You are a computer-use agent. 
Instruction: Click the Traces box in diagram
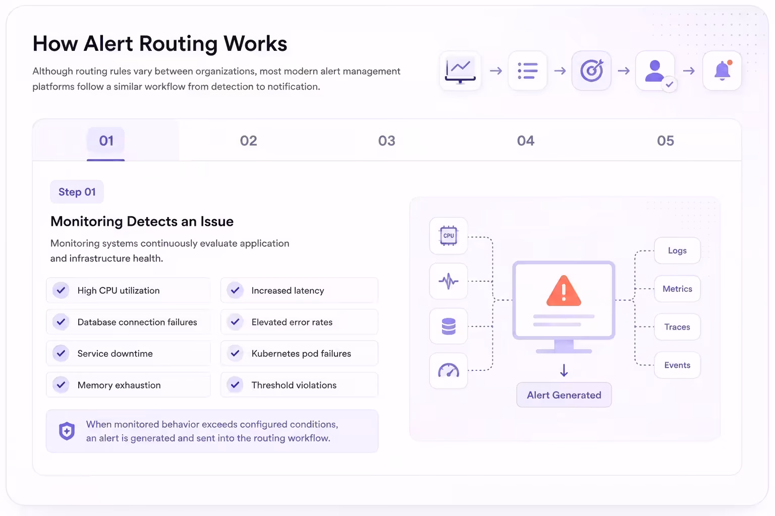click(x=677, y=327)
